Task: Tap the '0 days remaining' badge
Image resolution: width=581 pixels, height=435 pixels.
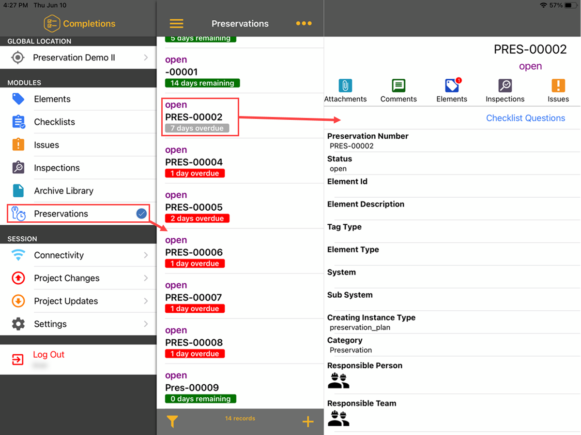Action: pyautogui.click(x=200, y=399)
